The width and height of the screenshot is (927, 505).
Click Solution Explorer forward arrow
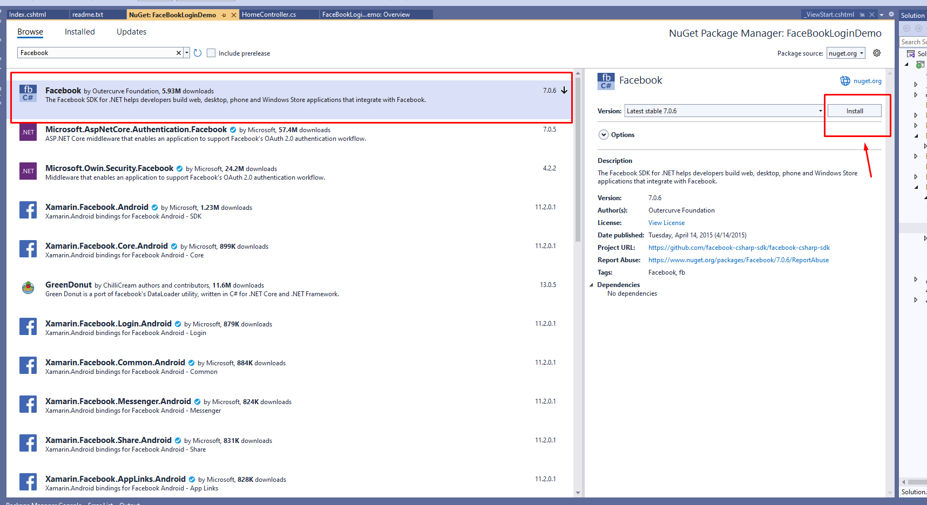[x=918, y=29]
